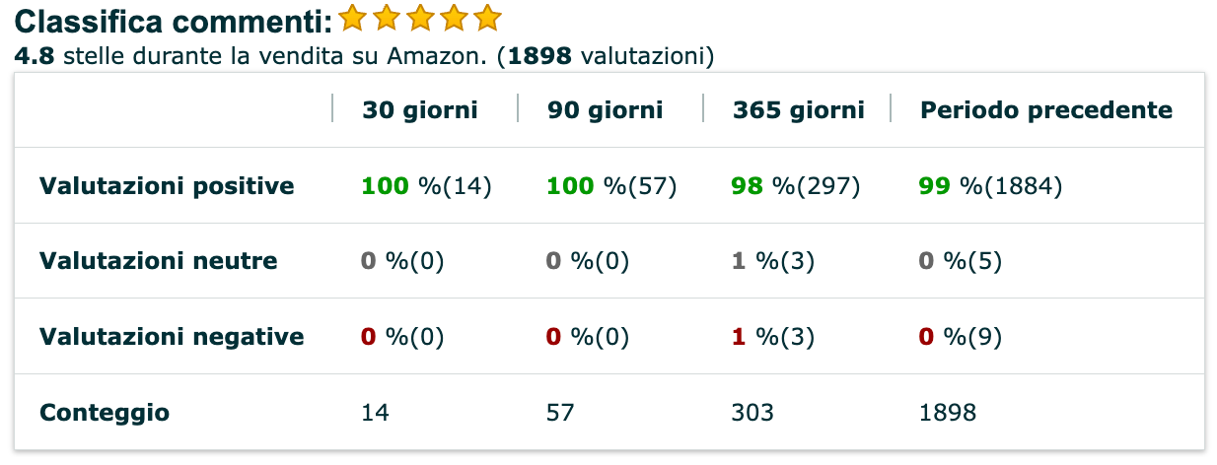Open the 99 %(1884) positive ratings value
The height and width of the screenshot is (465, 1217).
990,185
